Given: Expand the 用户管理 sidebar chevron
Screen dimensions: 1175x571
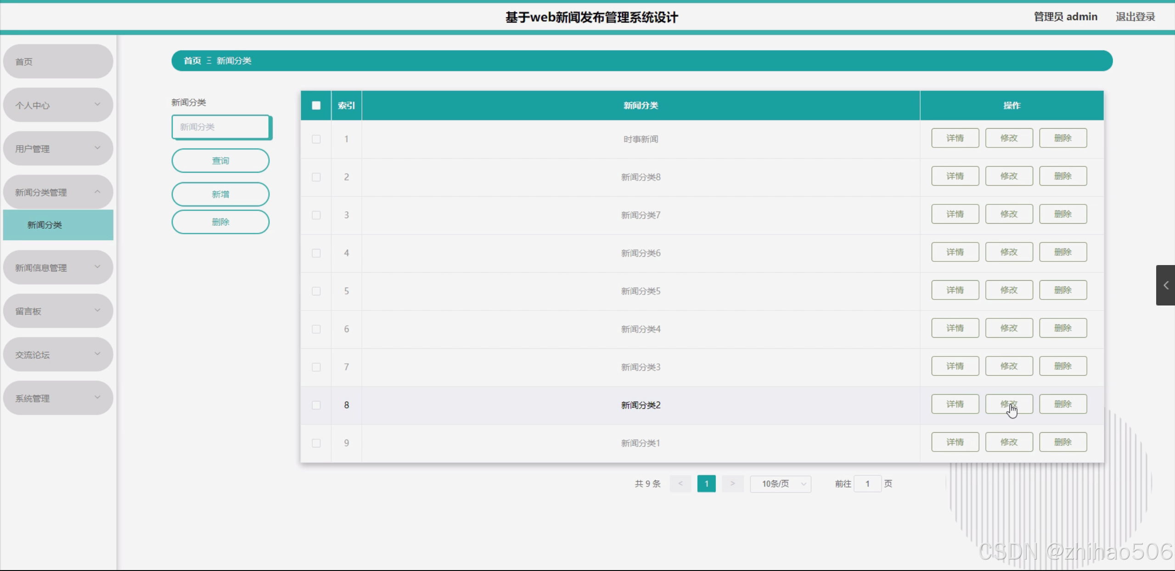Looking at the screenshot, I should pyautogui.click(x=97, y=148).
